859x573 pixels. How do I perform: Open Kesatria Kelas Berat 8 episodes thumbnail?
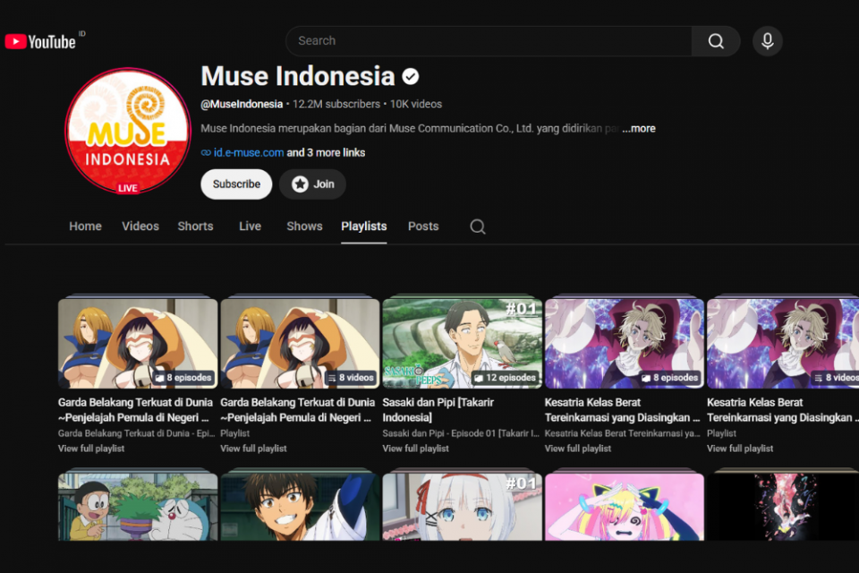625,343
